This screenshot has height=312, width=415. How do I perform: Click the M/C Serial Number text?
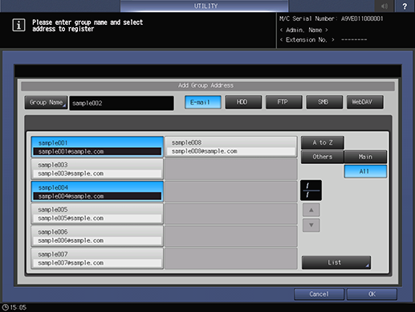click(x=332, y=18)
